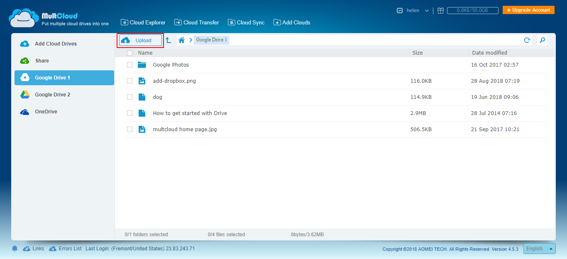Refresh the file list
Screen dimensions: 567x259
point(527,40)
